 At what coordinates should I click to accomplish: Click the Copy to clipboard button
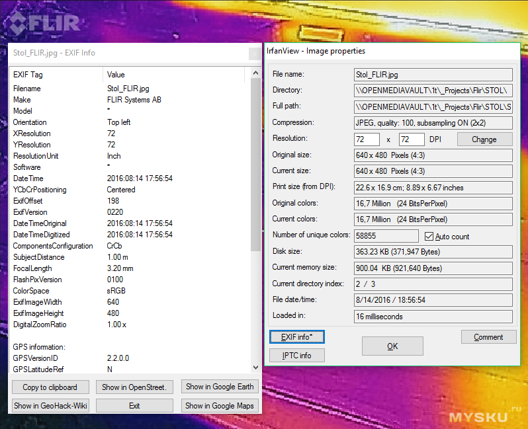click(50, 387)
